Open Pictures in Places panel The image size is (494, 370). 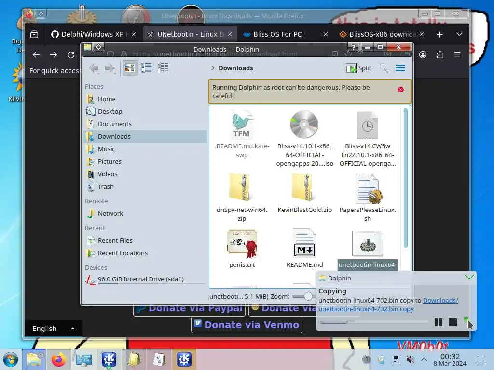(145, 162)
